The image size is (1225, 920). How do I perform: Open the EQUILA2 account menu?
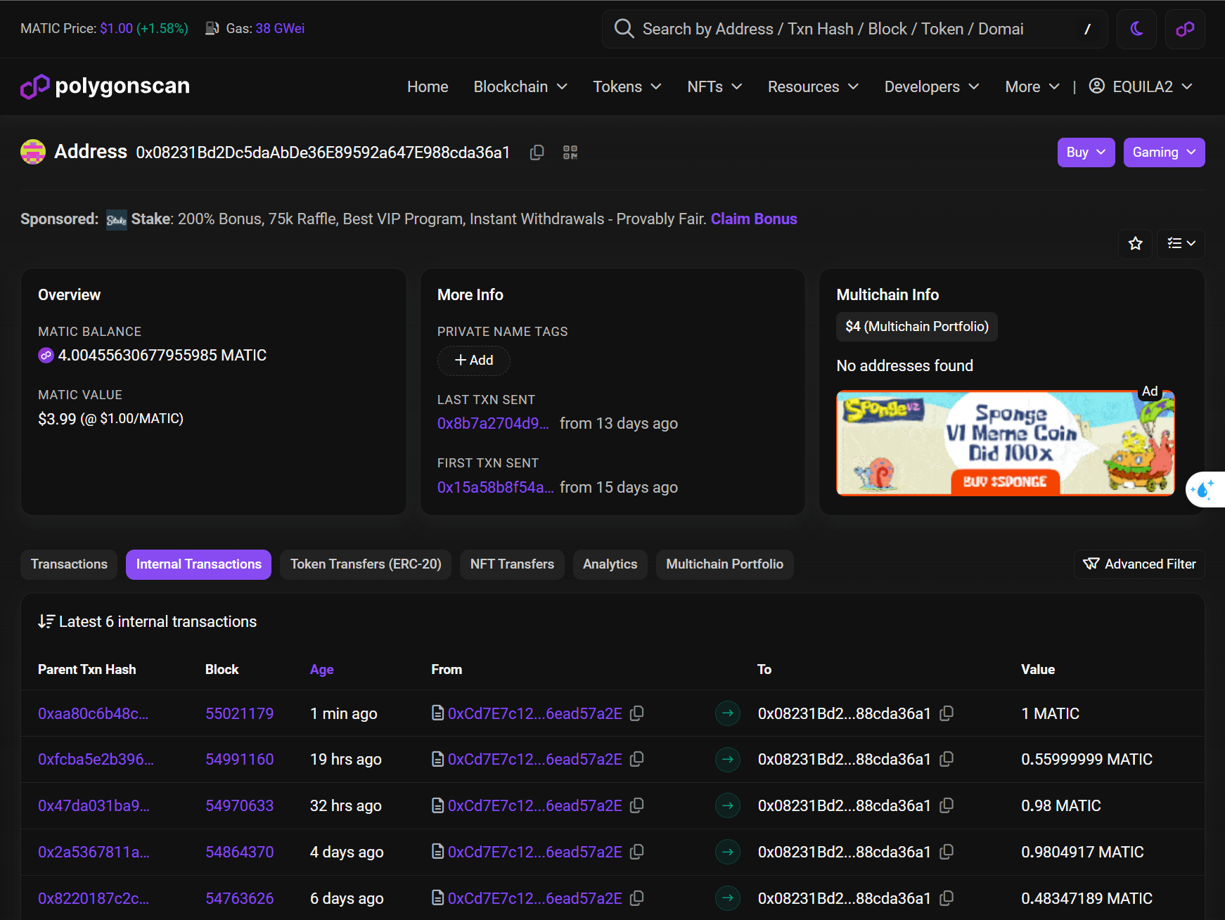[x=1141, y=86]
